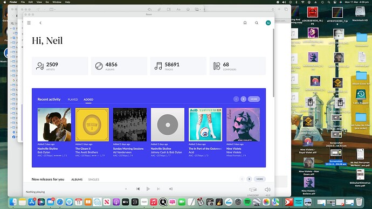This screenshot has width=372, height=209.
Task: Open the Window menu in the menu bar
Action: [x=57, y=2]
